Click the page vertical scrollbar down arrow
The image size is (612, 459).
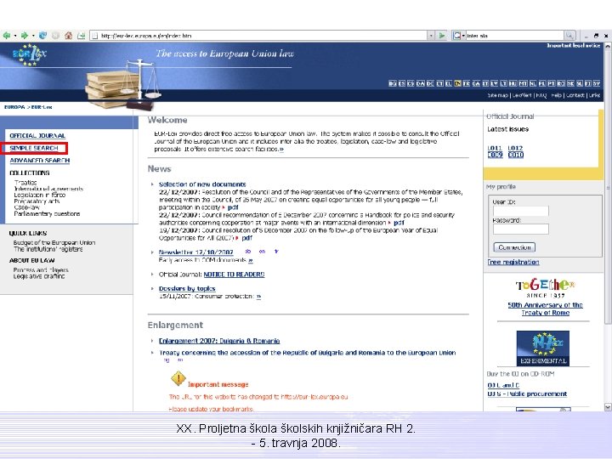click(x=608, y=407)
